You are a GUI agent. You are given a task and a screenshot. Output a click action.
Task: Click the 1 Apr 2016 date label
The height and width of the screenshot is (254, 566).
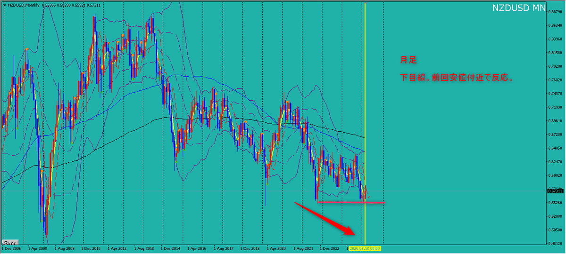pos(197,248)
